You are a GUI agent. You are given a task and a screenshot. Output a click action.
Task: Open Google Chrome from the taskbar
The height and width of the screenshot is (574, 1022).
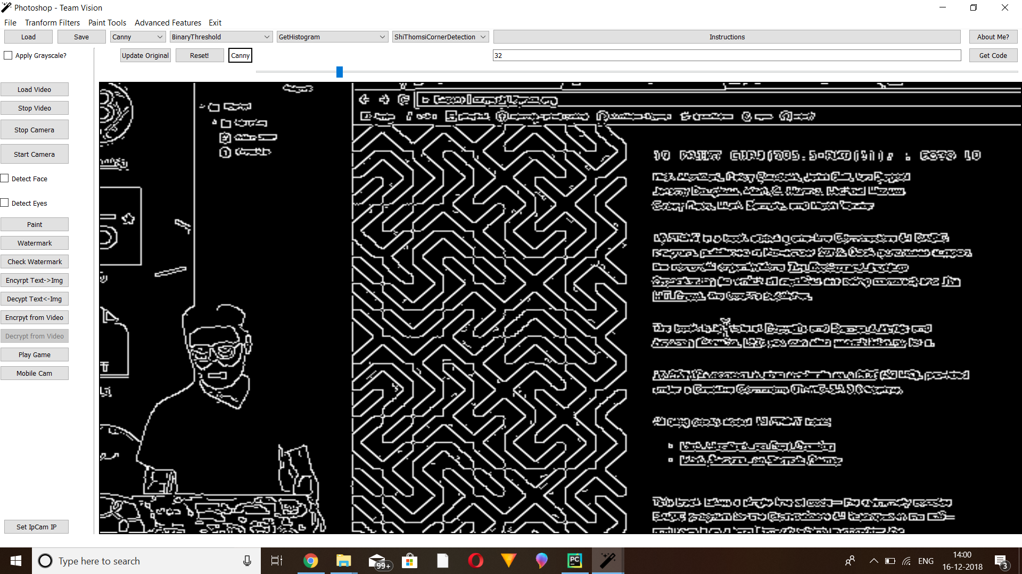[310, 561]
